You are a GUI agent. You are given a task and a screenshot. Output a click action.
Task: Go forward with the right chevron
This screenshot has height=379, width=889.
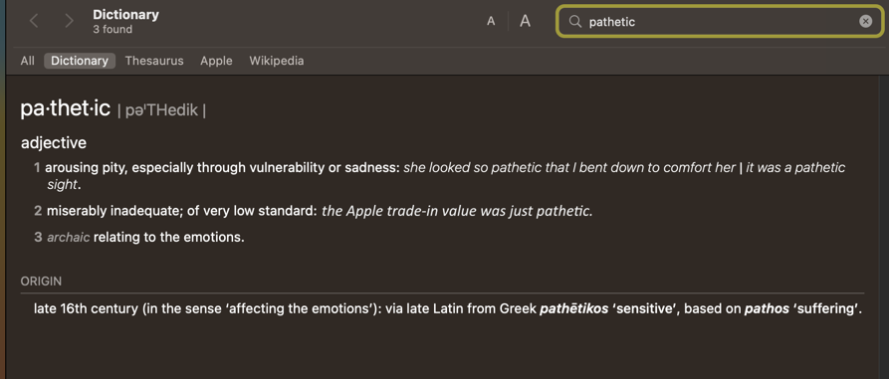click(69, 22)
